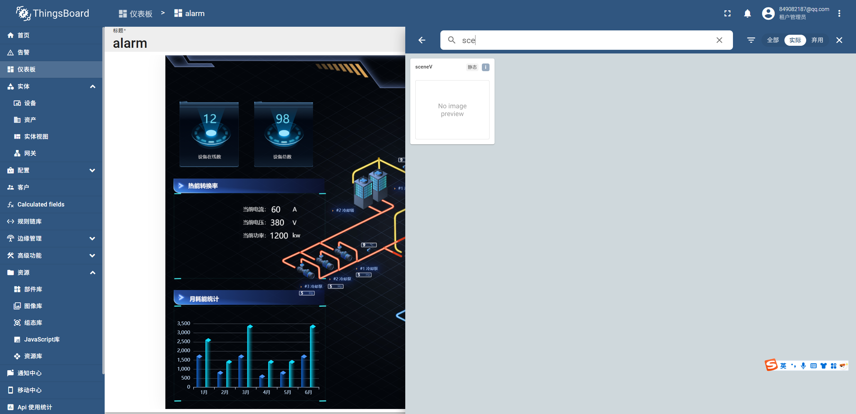Click the back arrow in widget panel
This screenshot has width=856, height=414.
[x=422, y=40]
